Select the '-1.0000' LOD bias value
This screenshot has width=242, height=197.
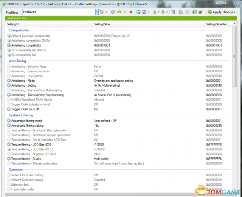pos(99,144)
